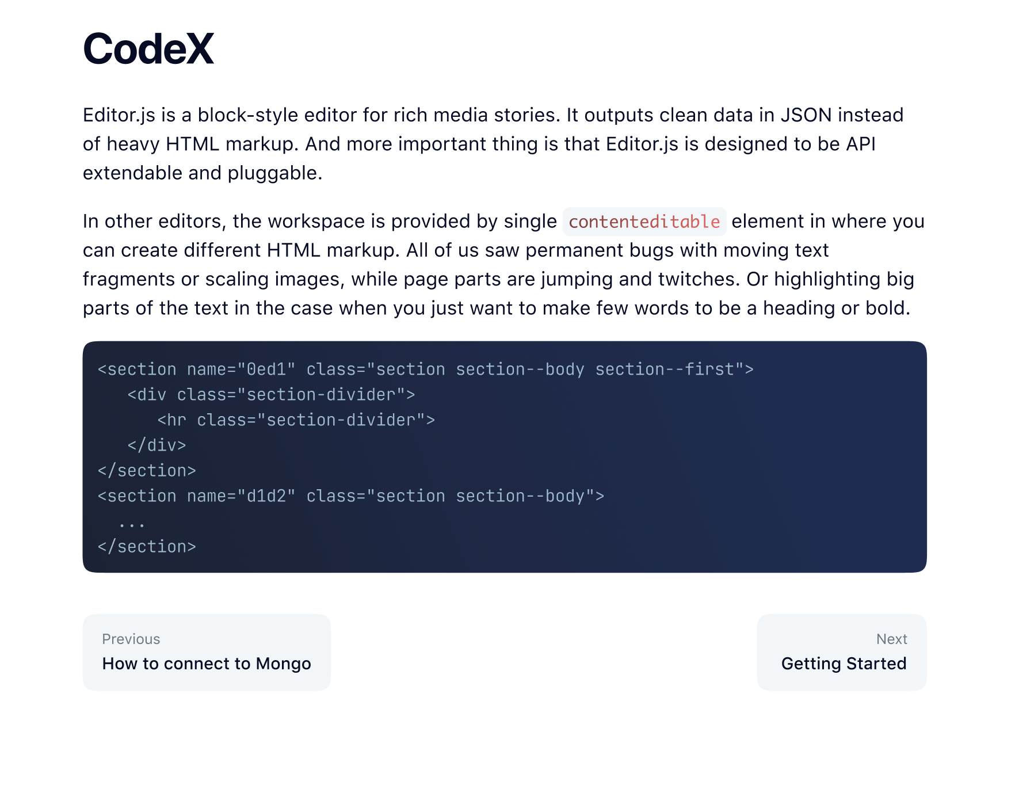Open the 'How to connect to Mongo' previous page
This screenshot has height=800, width=1015.
pyautogui.click(x=207, y=663)
